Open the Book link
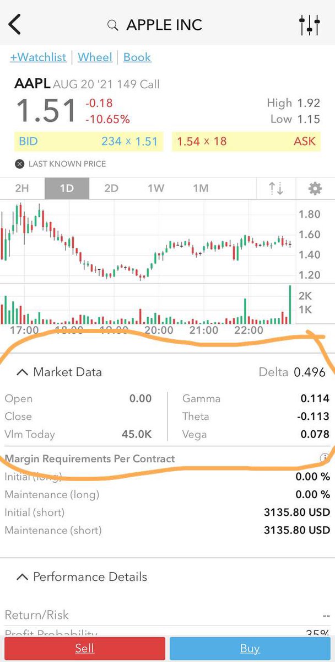This screenshot has height=662, width=335. 137,57
